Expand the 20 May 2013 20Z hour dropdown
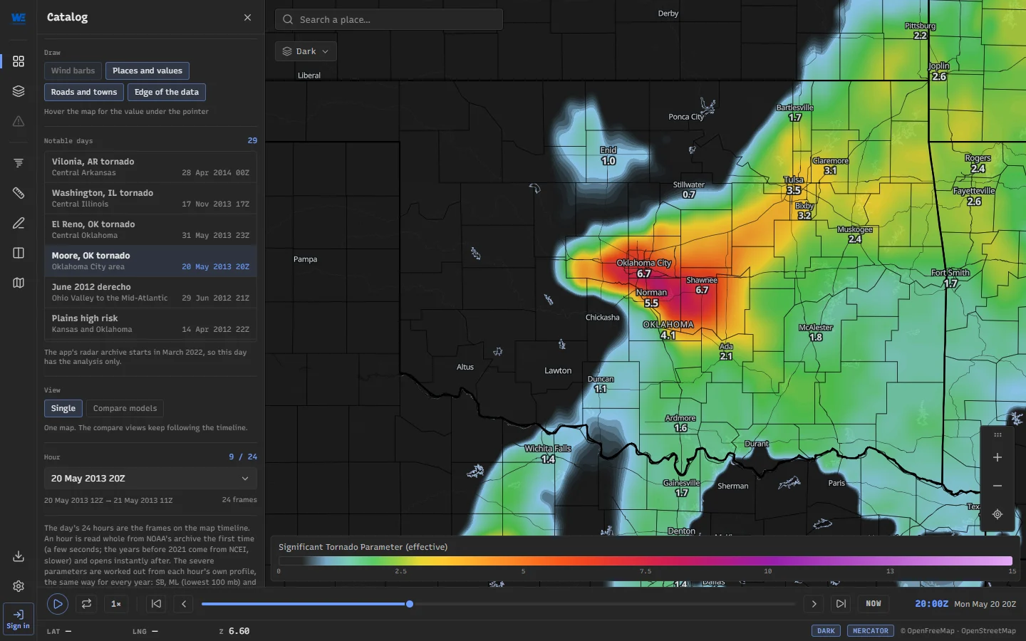This screenshot has width=1026, height=641. tap(150, 479)
